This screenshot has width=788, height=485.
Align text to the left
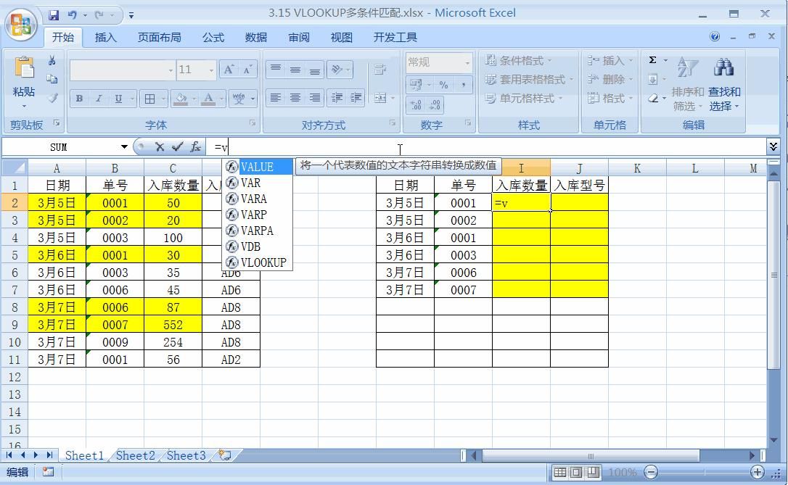tap(275, 98)
